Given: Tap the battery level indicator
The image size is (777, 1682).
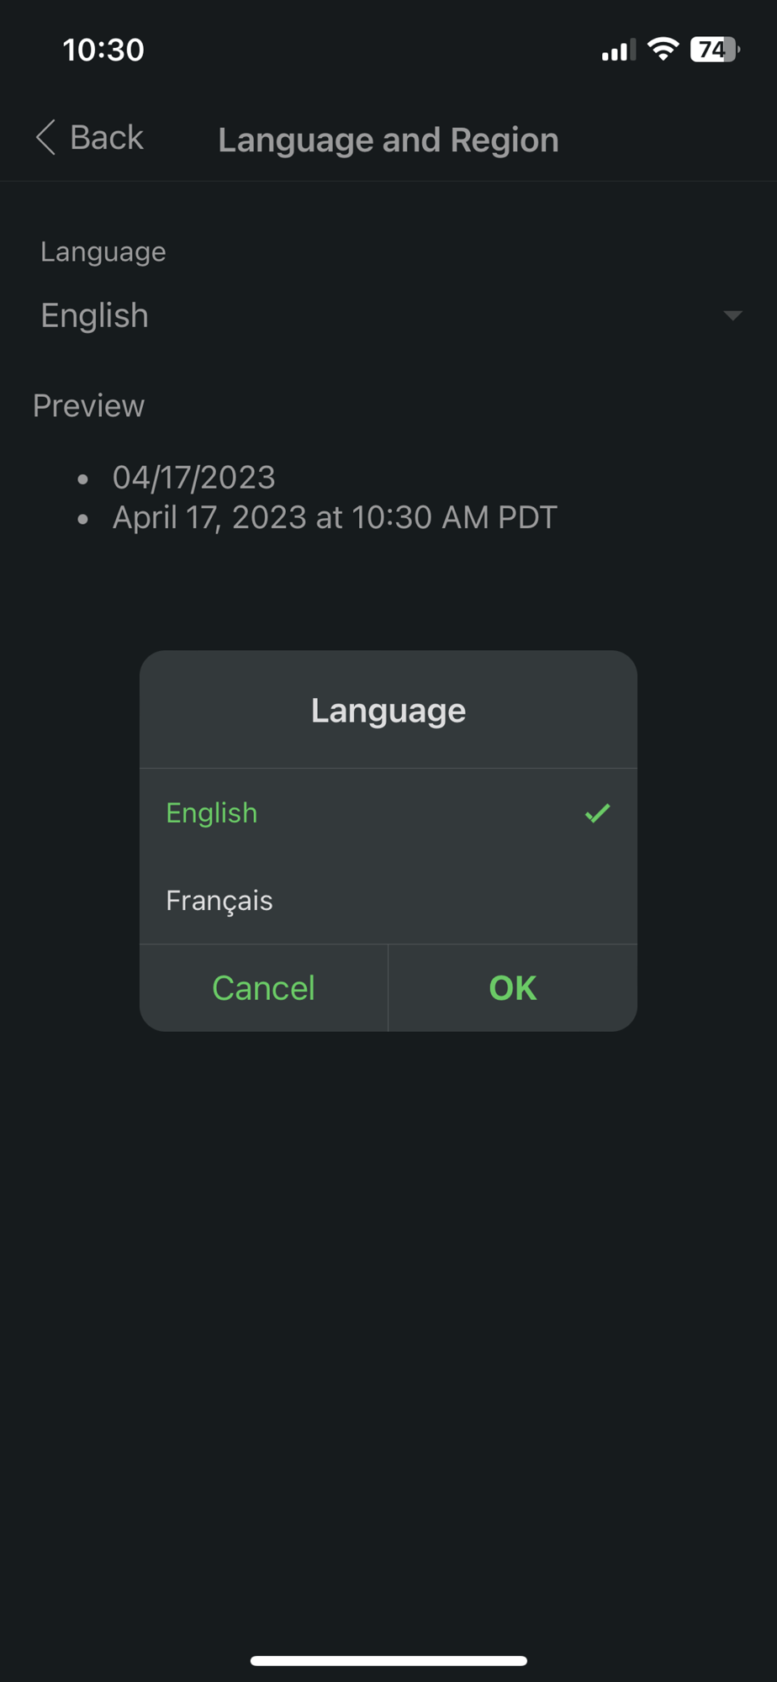Looking at the screenshot, I should point(715,50).
